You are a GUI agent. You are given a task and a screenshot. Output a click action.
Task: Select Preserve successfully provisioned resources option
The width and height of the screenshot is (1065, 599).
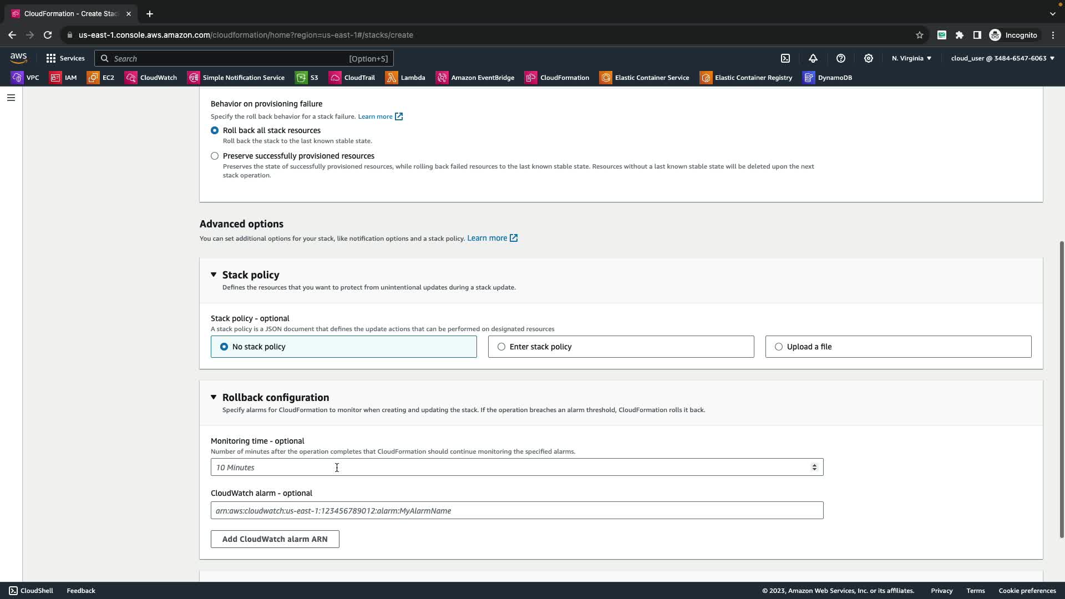point(215,156)
